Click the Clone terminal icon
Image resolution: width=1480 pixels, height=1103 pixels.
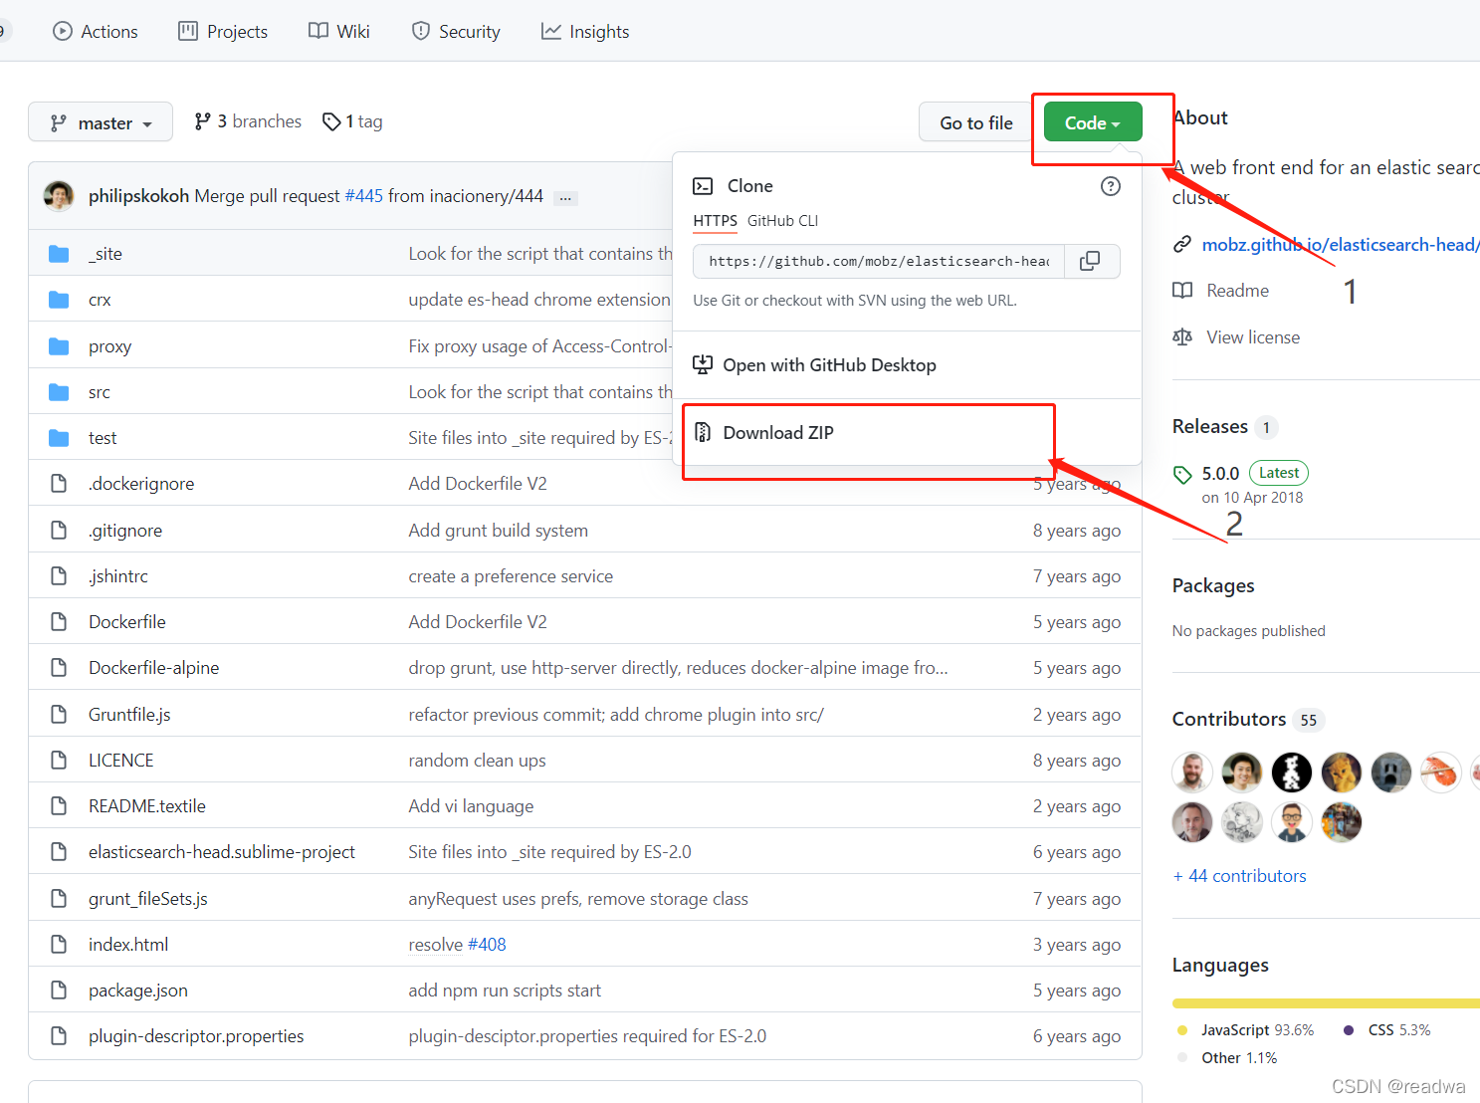(703, 186)
